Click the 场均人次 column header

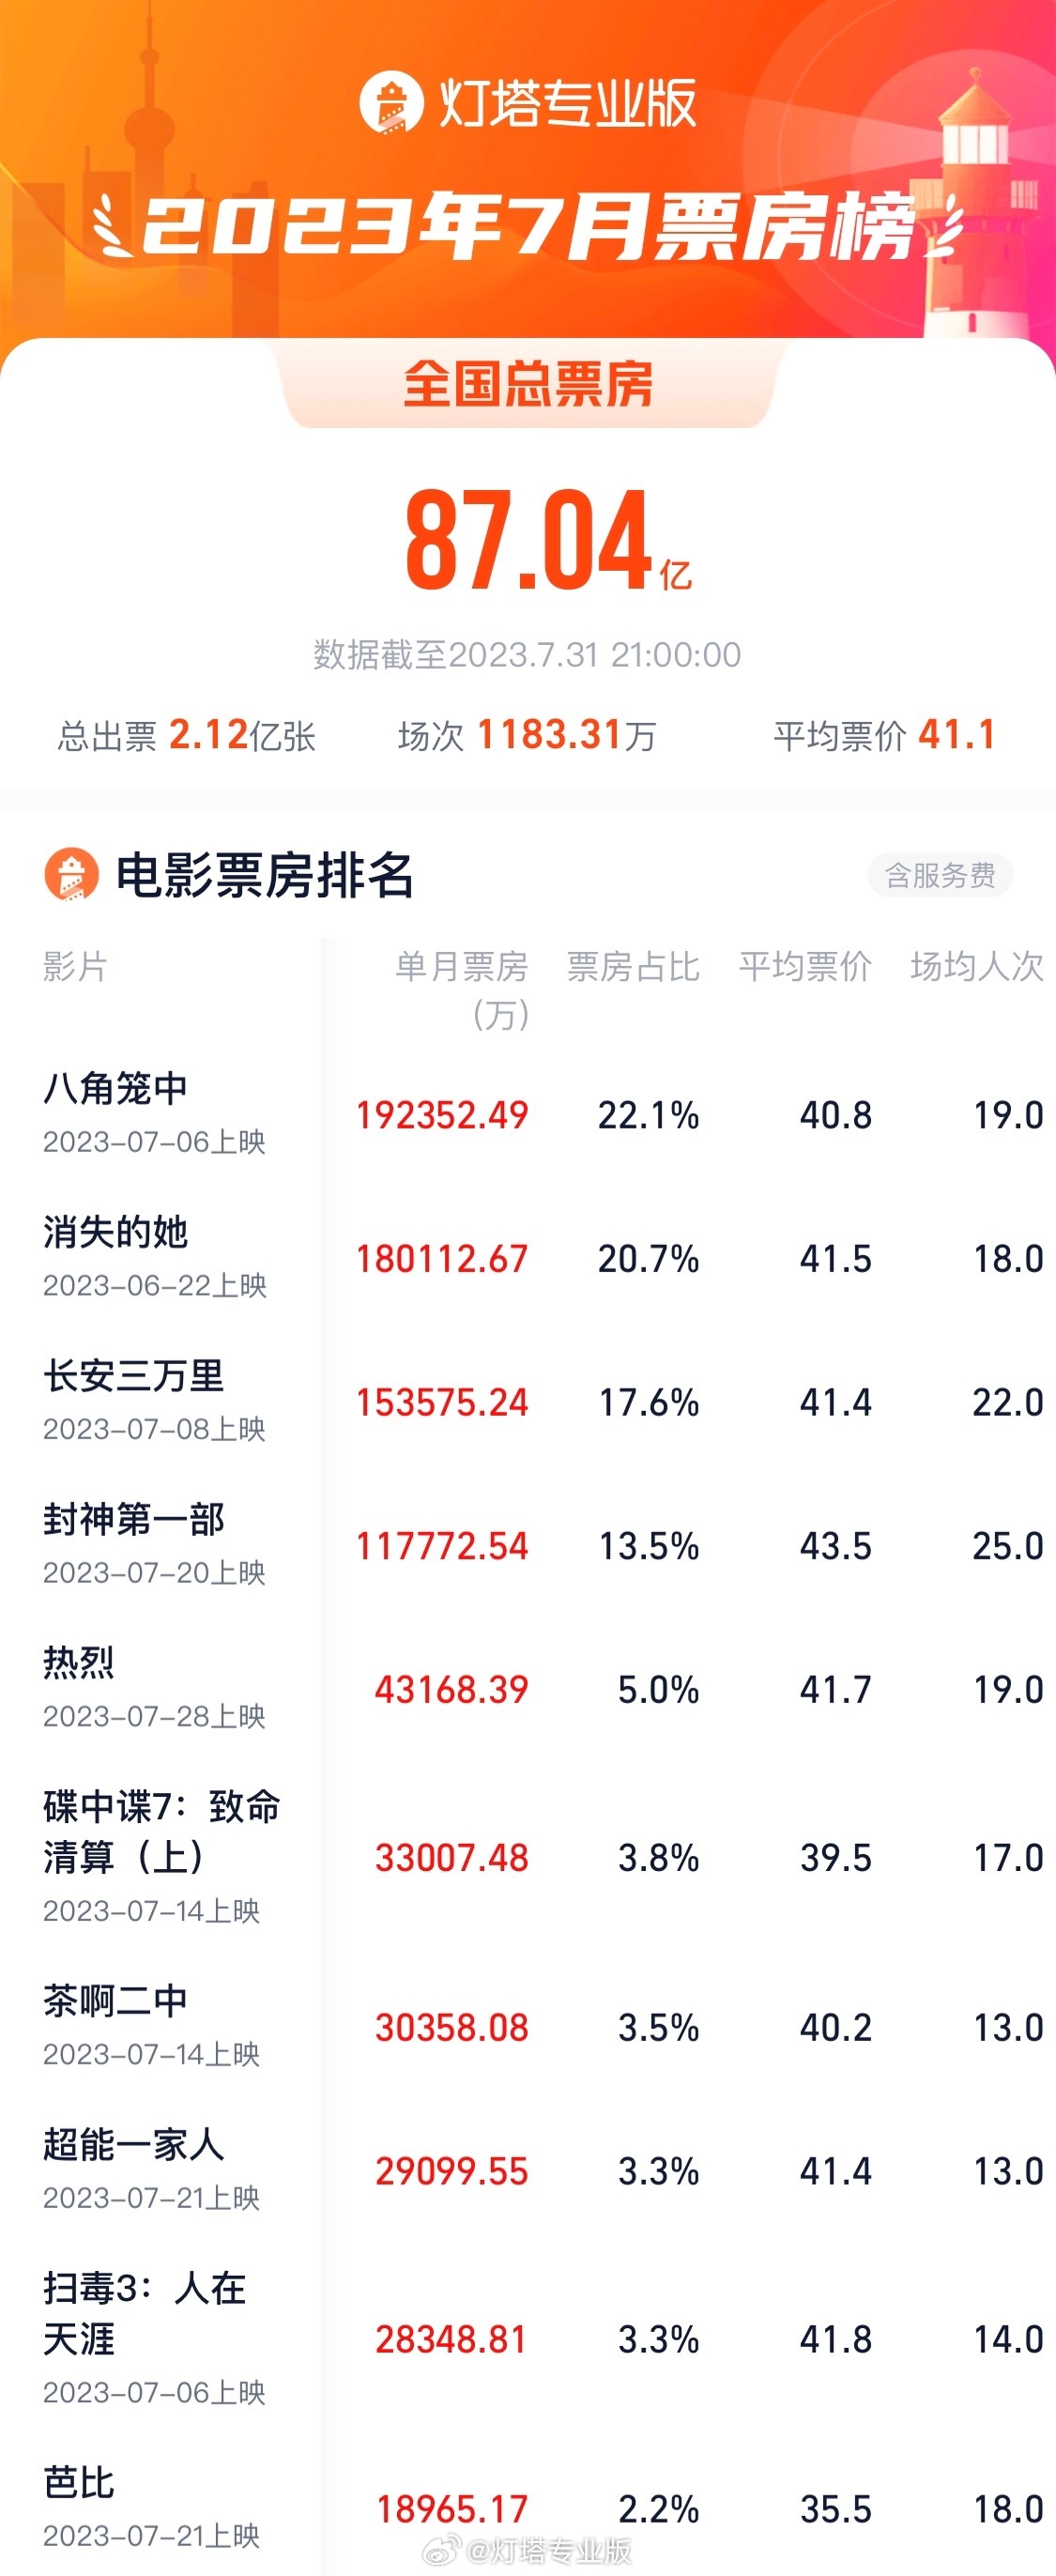977,967
